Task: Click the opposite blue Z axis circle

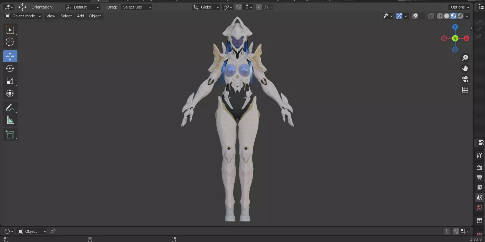Action: [x=455, y=50]
